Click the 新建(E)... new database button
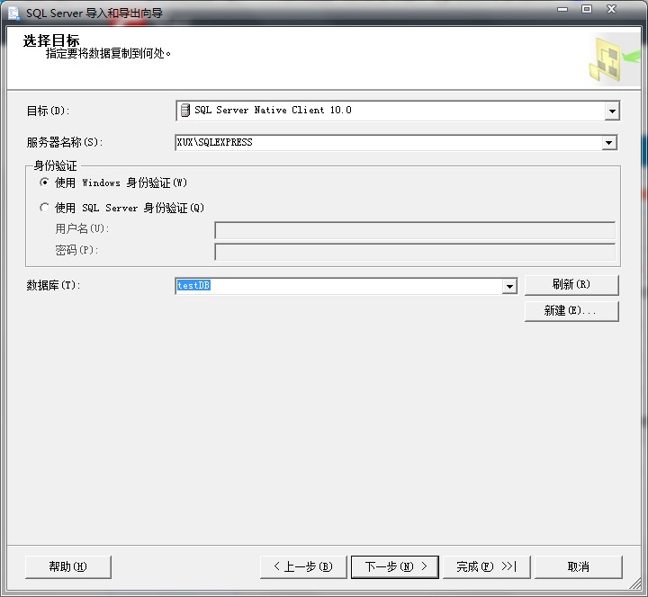 571,310
